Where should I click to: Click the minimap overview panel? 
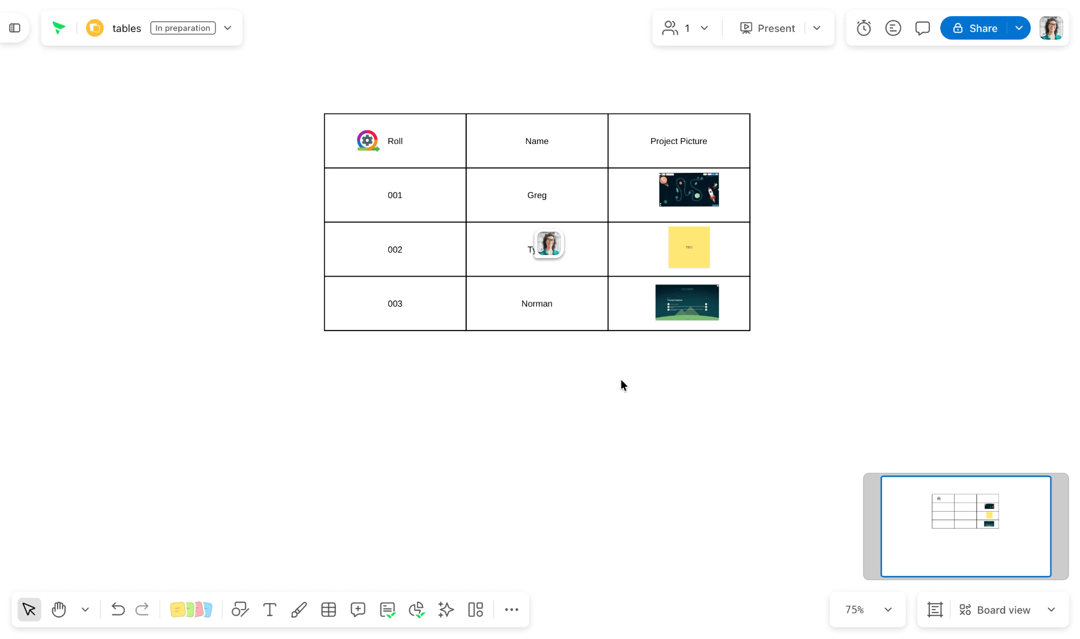[966, 526]
